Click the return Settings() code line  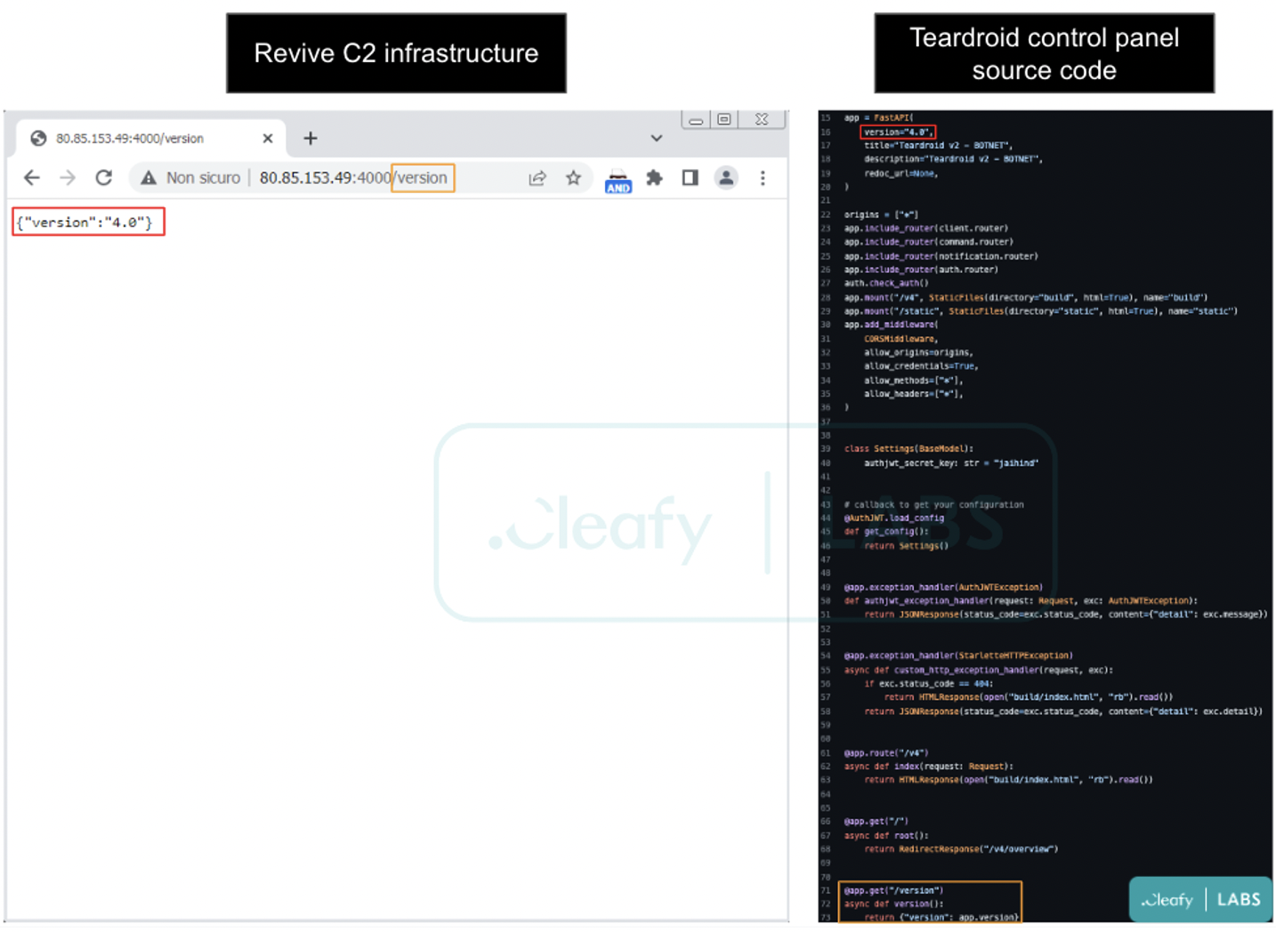(906, 546)
